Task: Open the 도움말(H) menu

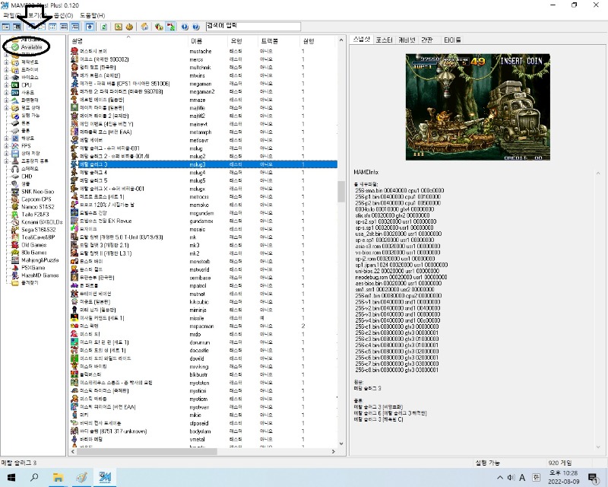Action: click(92, 15)
